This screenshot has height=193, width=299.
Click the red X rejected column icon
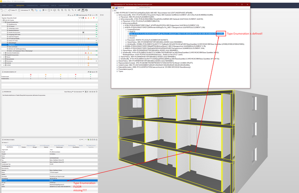(94, 18)
